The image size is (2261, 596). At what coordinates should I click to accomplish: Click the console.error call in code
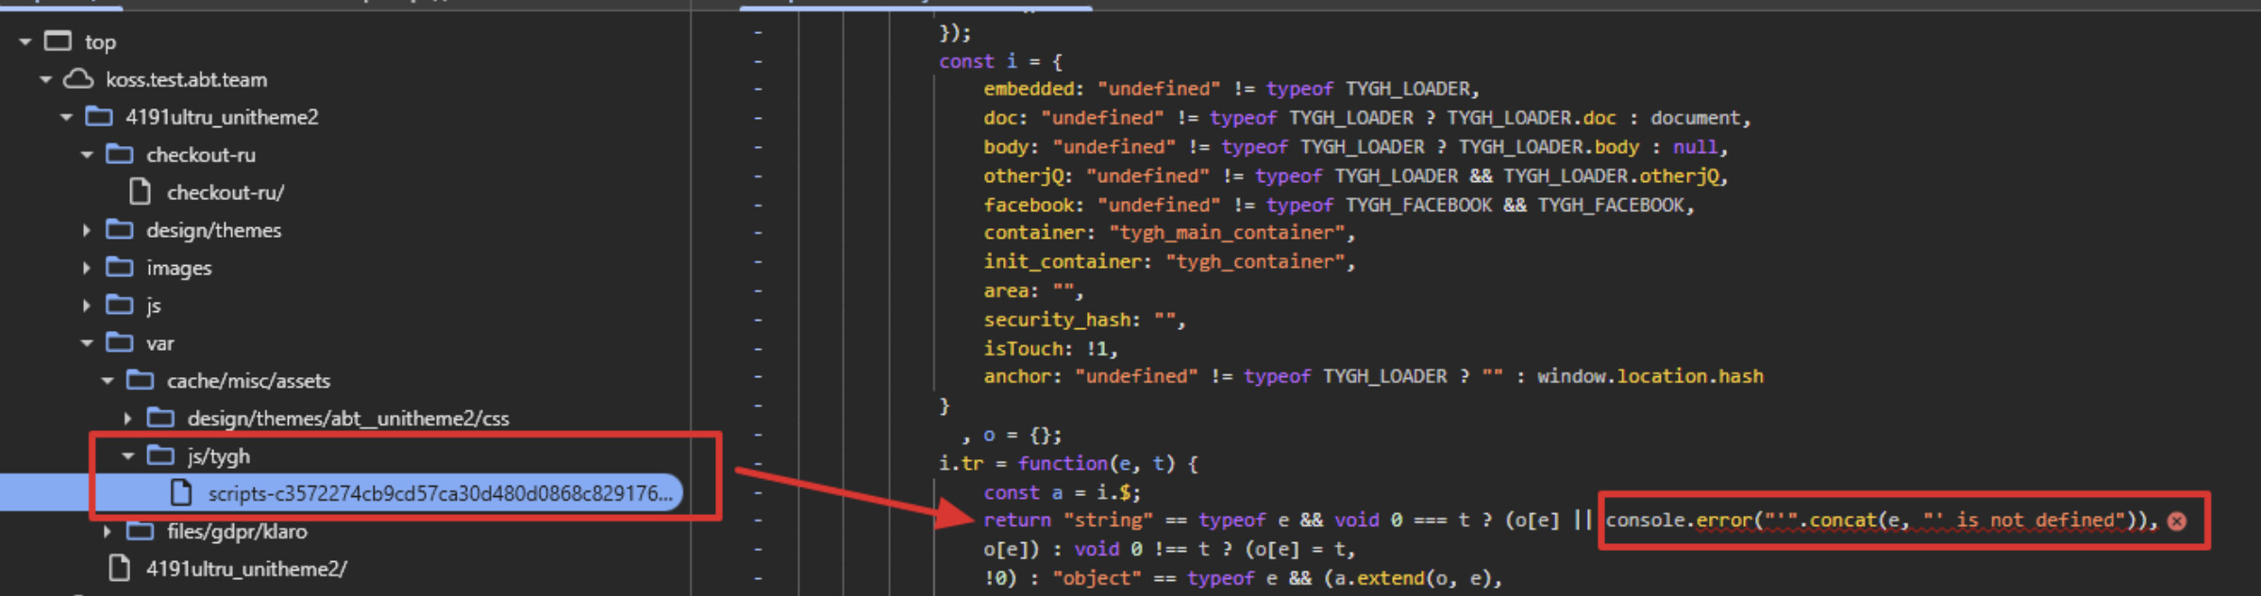[x=1678, y=521]
